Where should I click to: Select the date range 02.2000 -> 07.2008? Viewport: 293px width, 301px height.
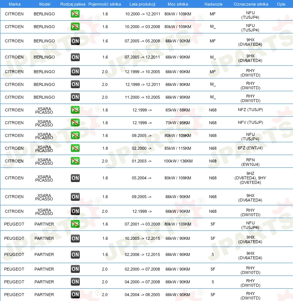click(x=142, y=269)
